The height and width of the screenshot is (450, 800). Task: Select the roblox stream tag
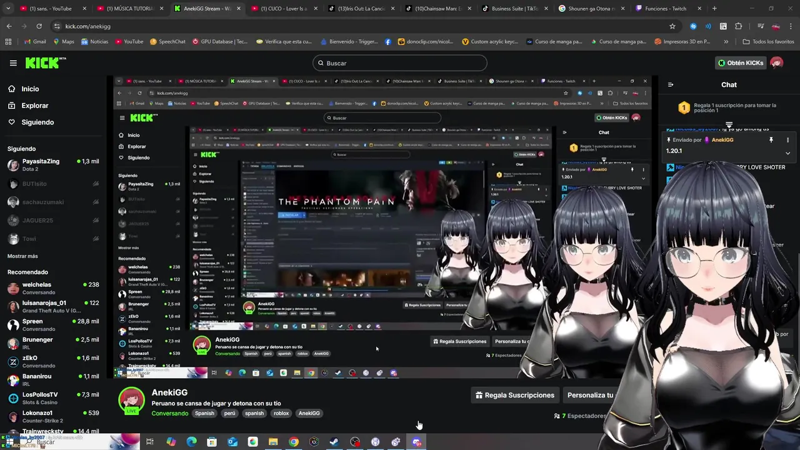(x=281, y=413)
